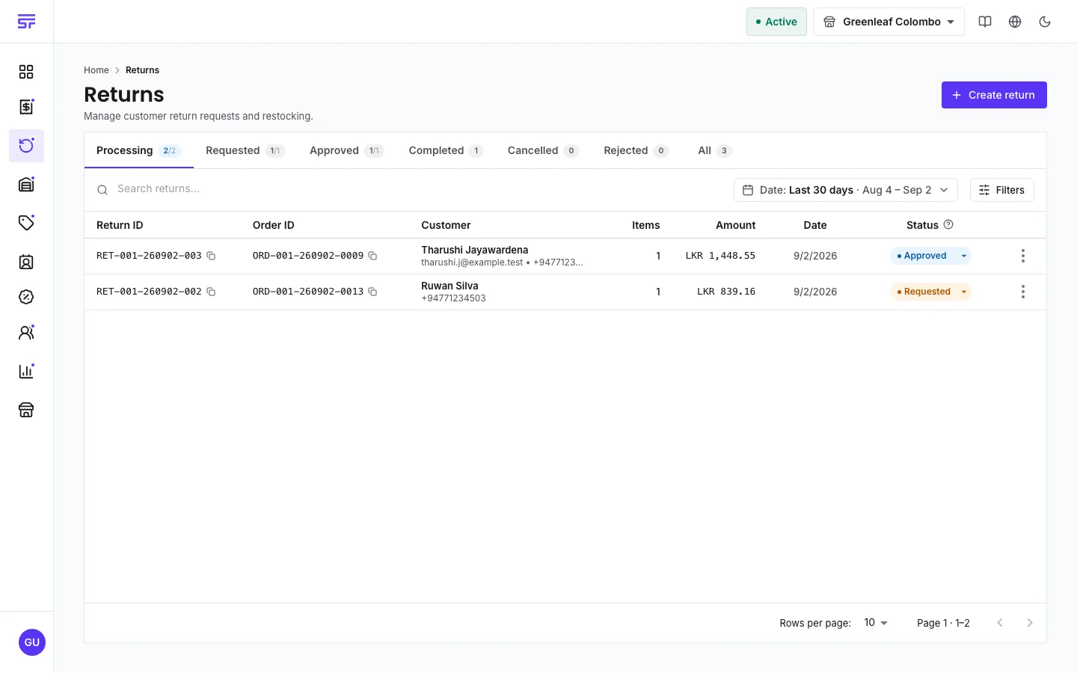Open the Date Last 30 days dropdown
Viewport: 1077px width, 673px height.
coord(845,190)
